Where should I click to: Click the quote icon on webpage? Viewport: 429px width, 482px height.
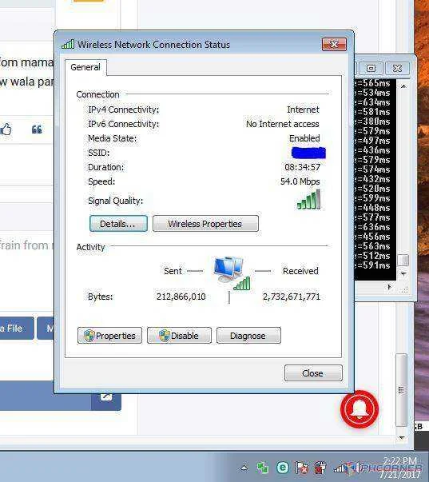[x=37, y=129]
